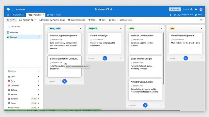The height and width of the screenshot is (117, 209).
Task: Open Filter options
Action: click(x=92, y=20)
